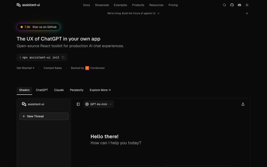This screenshot has width=267, height=167.
Task: Dismiss the hiring banner with the X
Action: (247, 13)
